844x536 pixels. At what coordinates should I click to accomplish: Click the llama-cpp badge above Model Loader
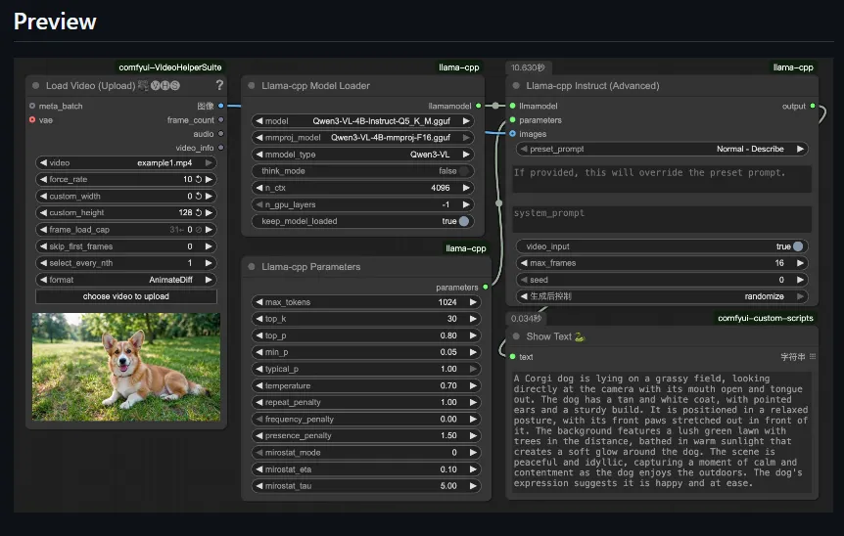pos(458,67)
